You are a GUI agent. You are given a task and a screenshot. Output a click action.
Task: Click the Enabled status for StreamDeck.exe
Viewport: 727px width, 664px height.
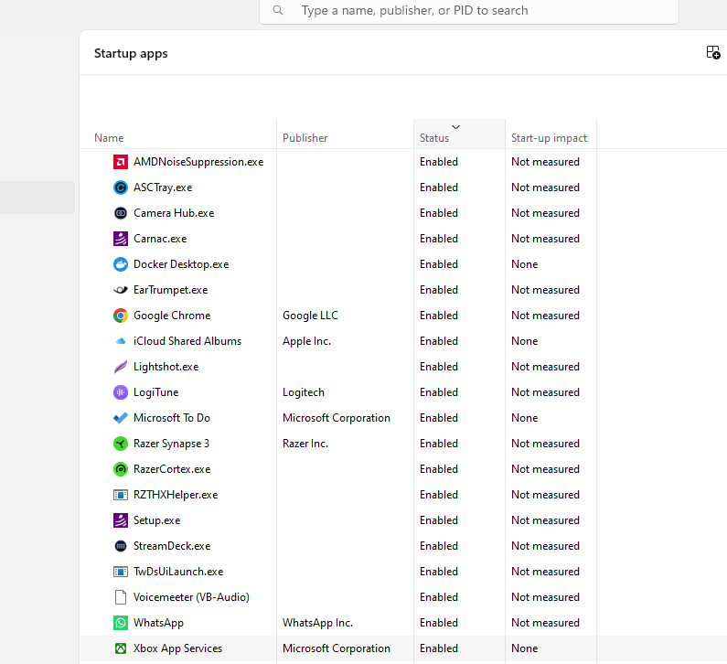pyautogui.click(x=439, y=546)
